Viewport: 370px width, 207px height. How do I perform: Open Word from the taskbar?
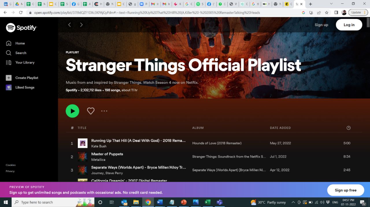point(160,202)
